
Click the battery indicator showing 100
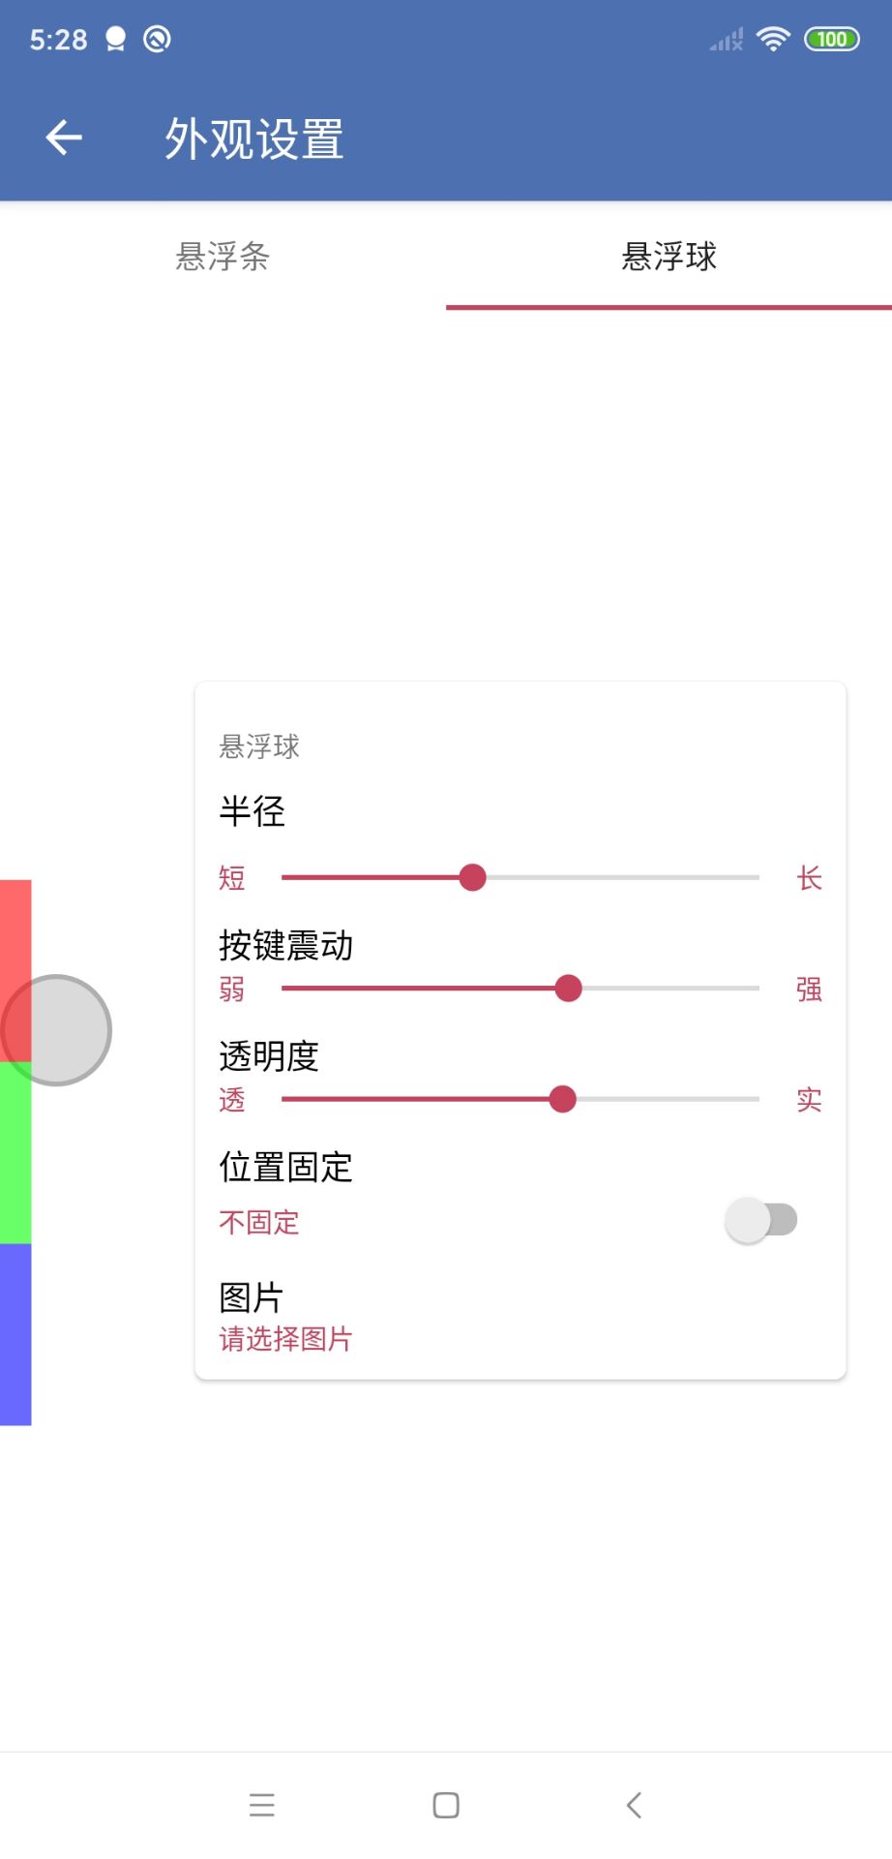click(832, 39)
